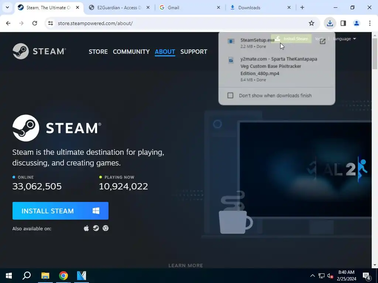
Task: Enable Don't show when downloads finish
Action: tap(230, 95)
